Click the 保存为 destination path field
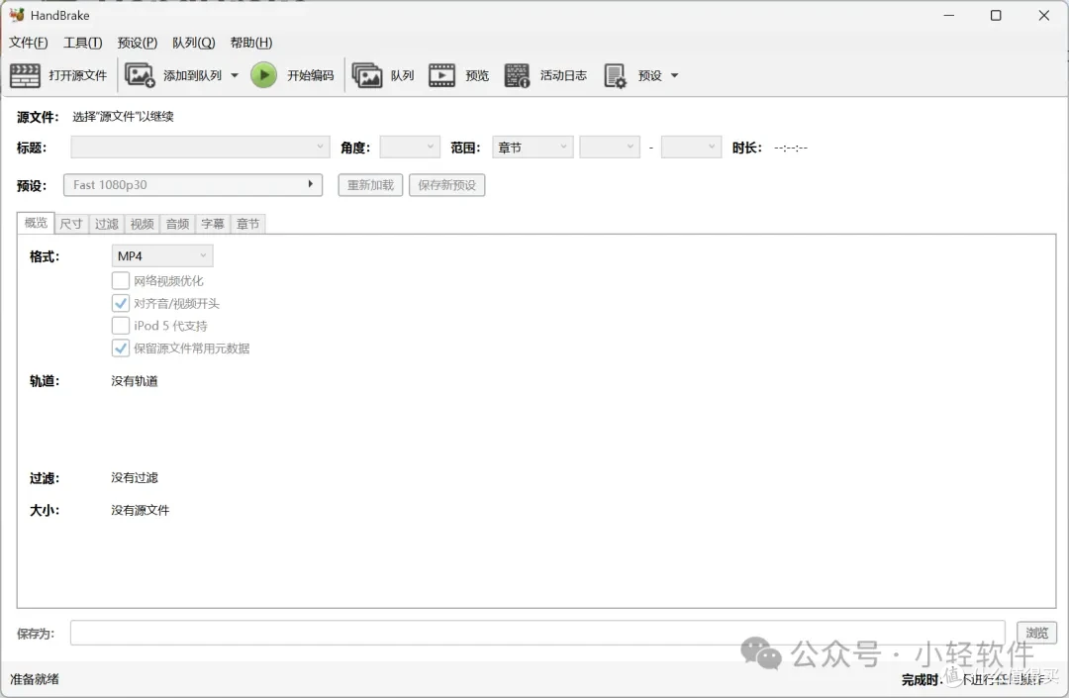 [x=537, y=633]
